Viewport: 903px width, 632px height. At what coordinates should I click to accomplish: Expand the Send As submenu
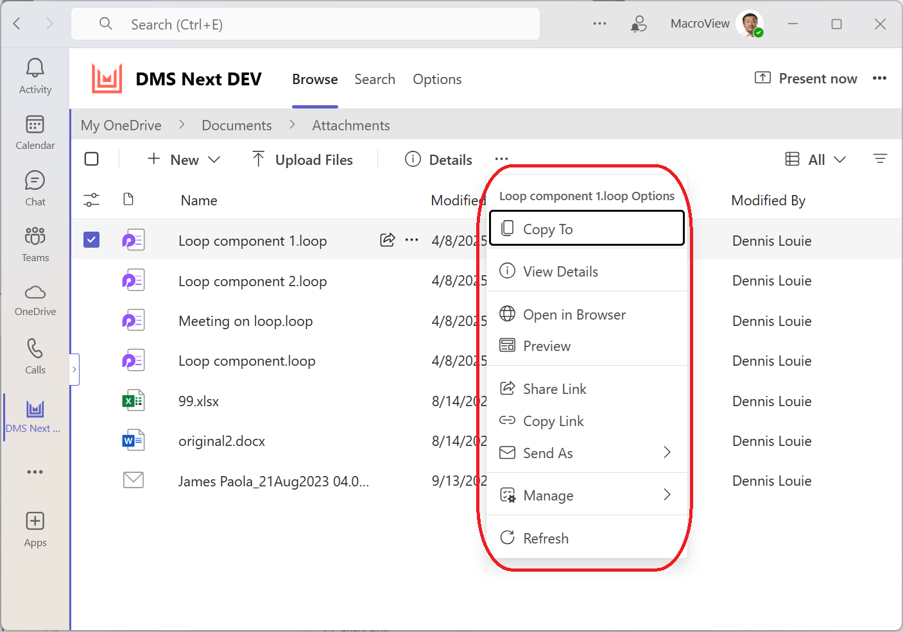point(587,453)
